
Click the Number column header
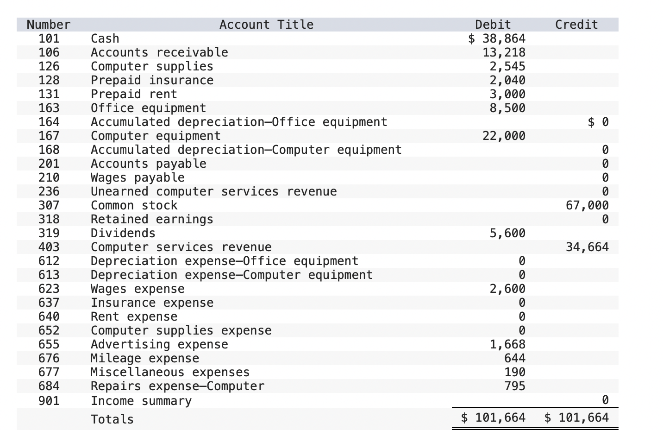pos(48,25)
